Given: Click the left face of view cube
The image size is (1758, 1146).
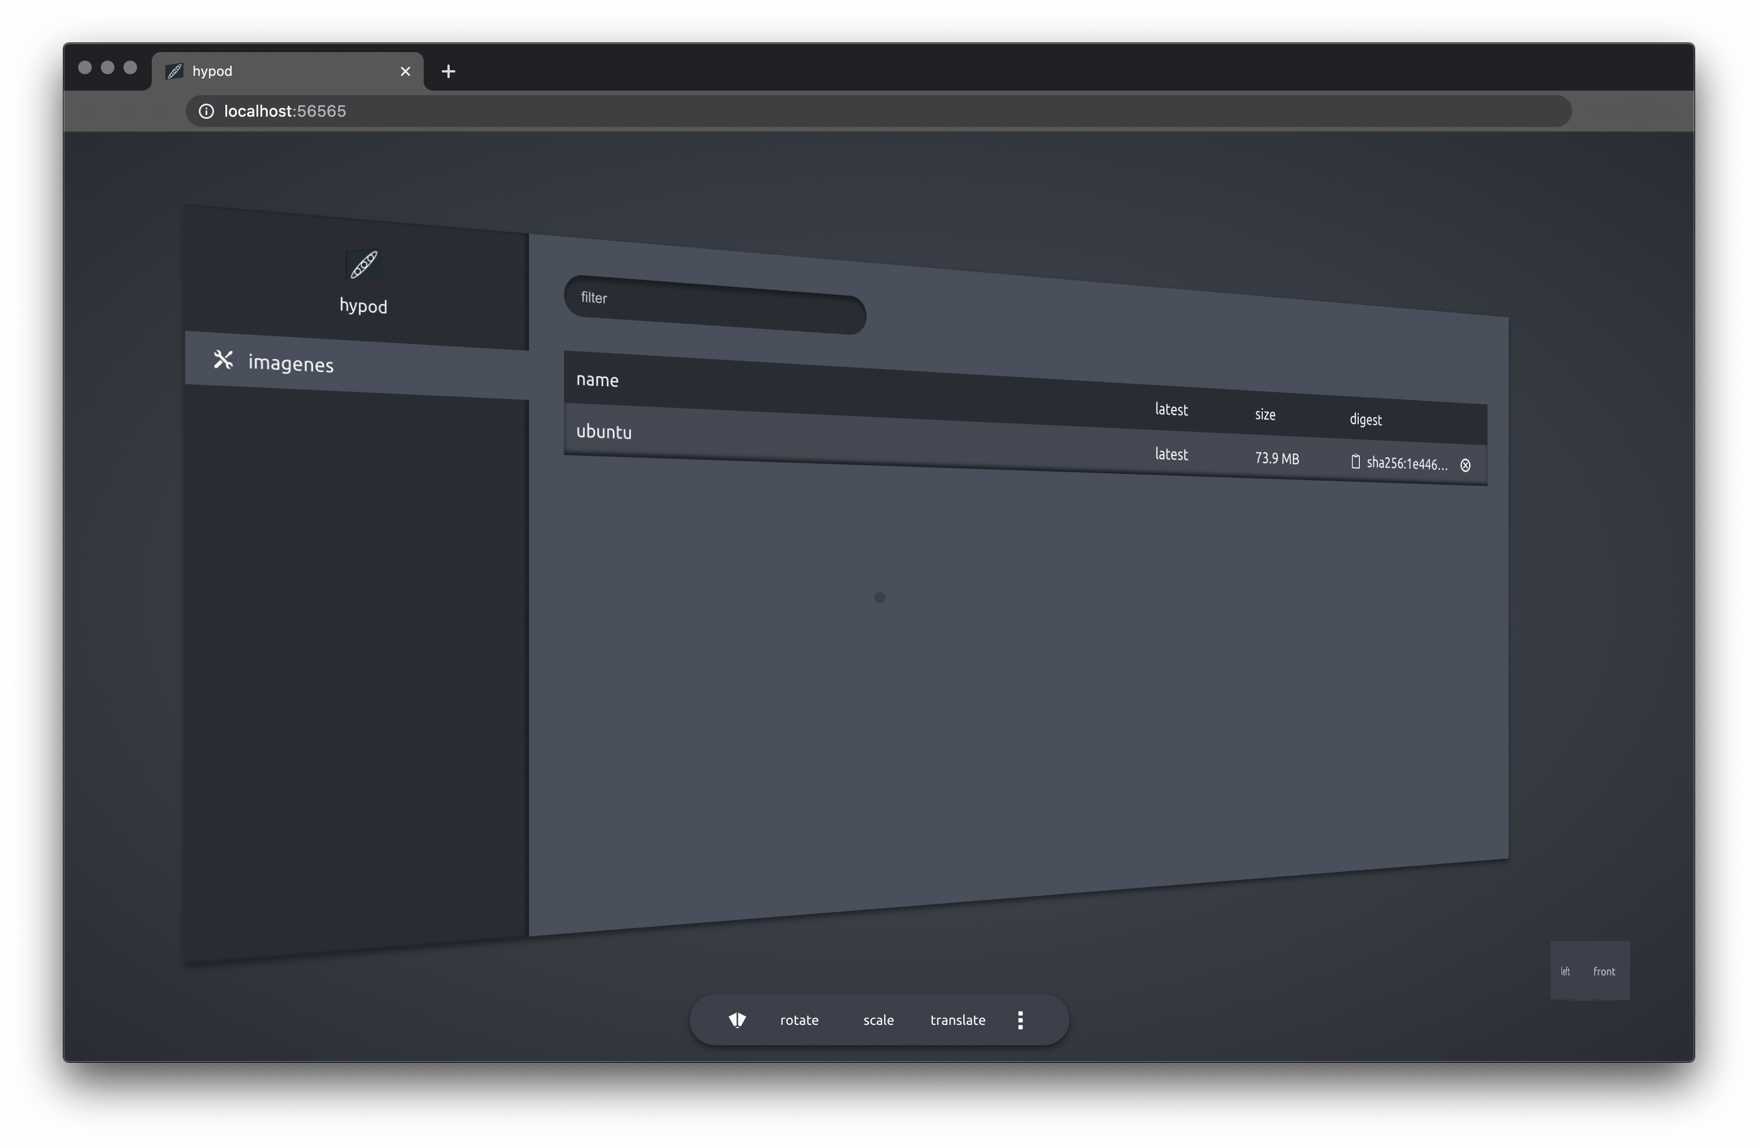Looking at the screenshot, I should 1565,971.
